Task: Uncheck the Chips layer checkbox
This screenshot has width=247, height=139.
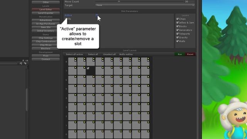Action: 178,19
